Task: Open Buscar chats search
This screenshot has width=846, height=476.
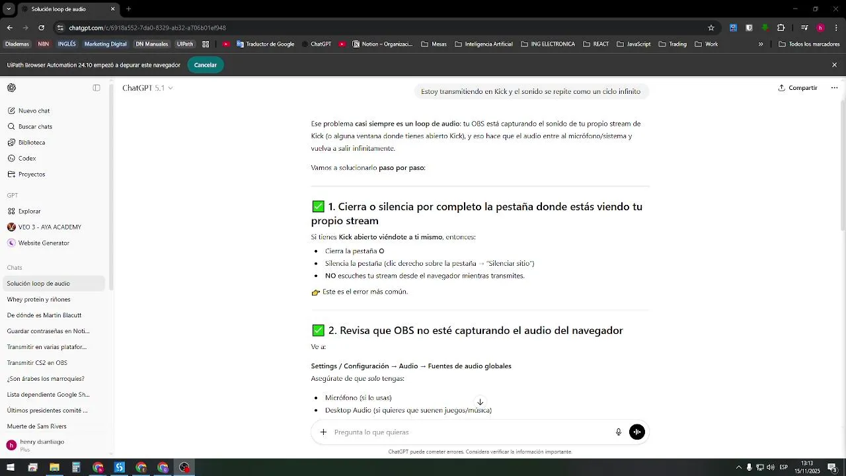Action: pos(53,127)
